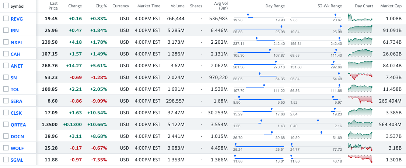
Task: Open the NXPI ticker link
Action: point(16,42)
